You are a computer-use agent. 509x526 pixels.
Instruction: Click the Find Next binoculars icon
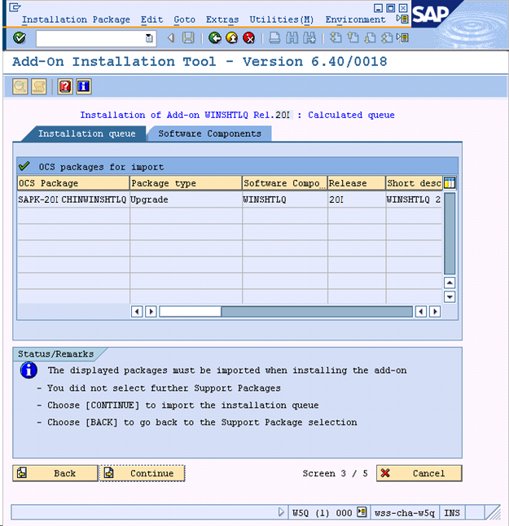309,38
